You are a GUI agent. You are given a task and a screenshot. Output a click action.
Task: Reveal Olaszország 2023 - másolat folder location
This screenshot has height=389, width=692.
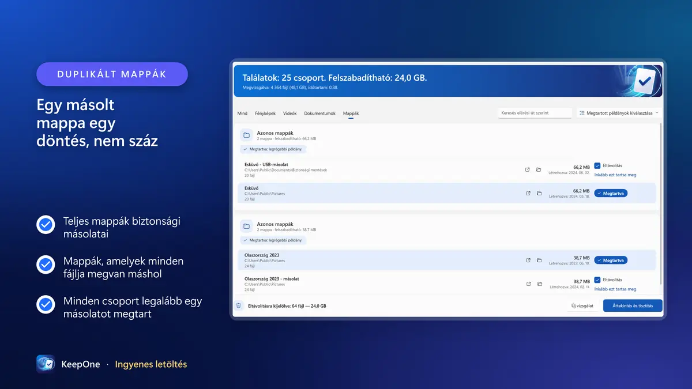coord(539,284)
